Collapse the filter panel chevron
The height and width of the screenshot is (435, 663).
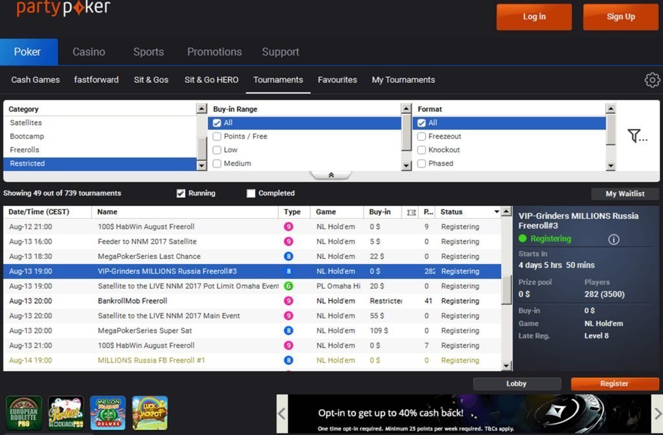pyautogui.click(x=331, y=175)
